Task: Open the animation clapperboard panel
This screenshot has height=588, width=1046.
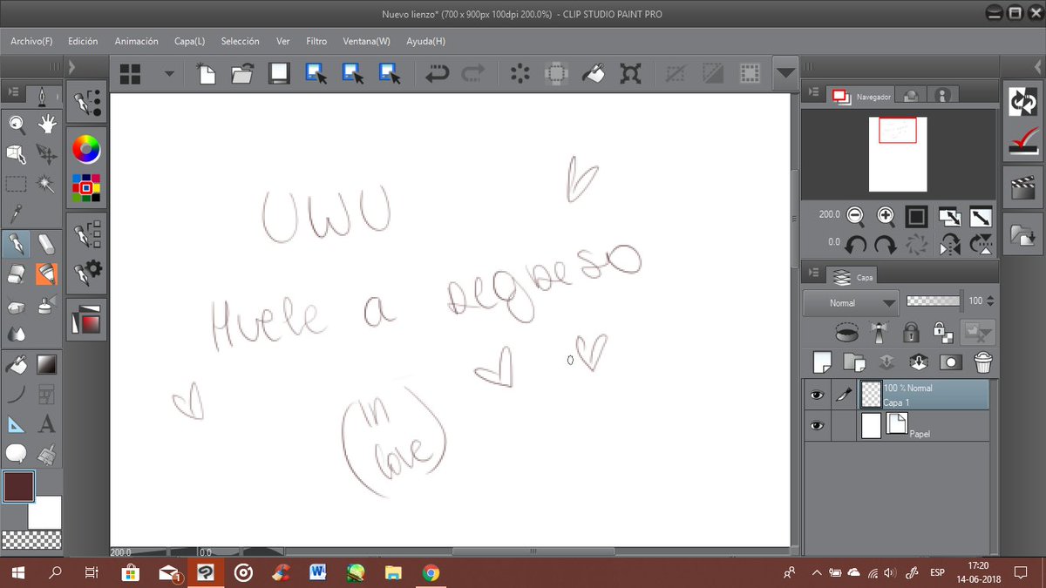Action: 1022,186
